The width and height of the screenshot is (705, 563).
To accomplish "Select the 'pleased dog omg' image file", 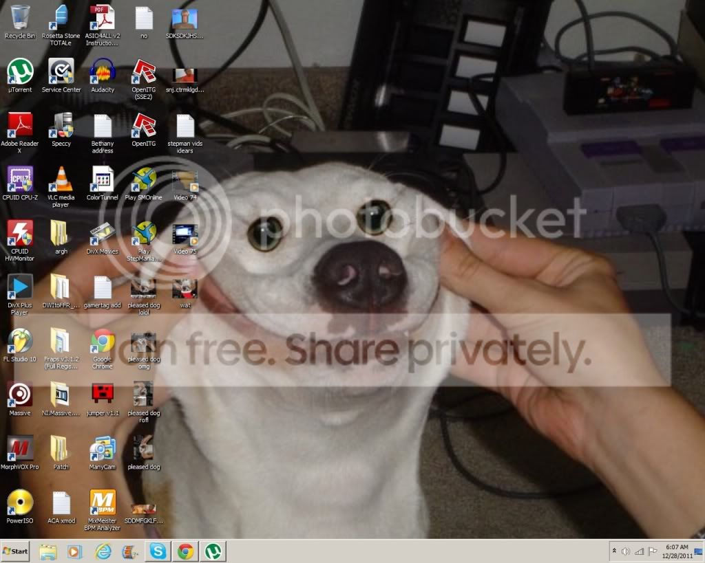I will [x=143, y=341].
